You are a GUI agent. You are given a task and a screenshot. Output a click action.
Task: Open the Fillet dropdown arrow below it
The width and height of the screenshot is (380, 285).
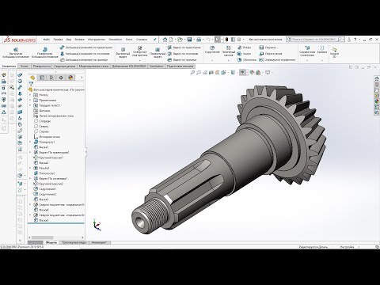[x=212, y=60]
